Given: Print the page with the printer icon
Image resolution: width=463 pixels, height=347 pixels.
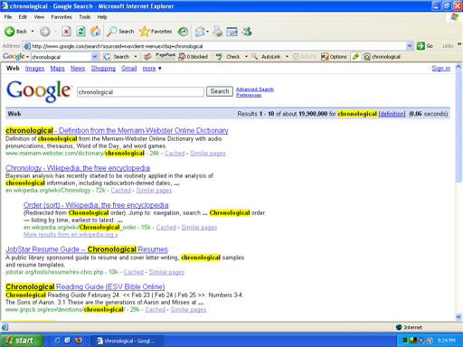Looking at the screenshot, I should pyautogui.click(x=217, y=32).
